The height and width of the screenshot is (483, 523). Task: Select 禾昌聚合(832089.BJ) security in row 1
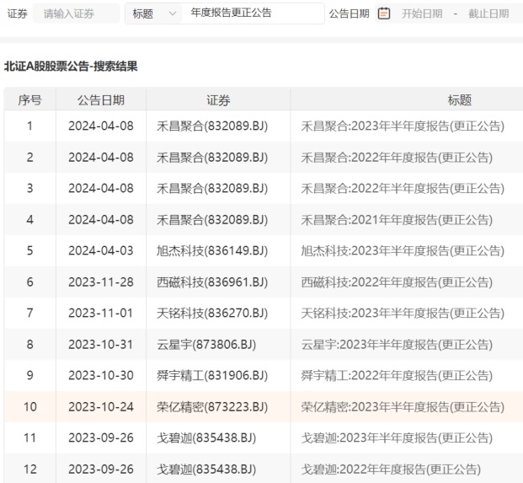point(212,126)
